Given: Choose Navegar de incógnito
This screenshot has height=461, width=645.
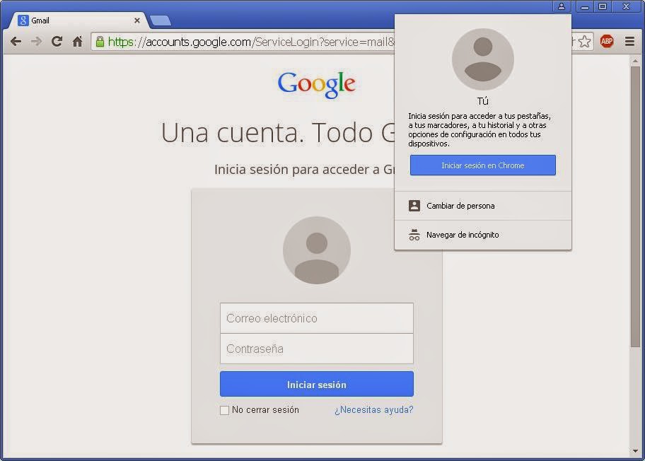Looking at the screenshot, I should (x=482, y=235).
